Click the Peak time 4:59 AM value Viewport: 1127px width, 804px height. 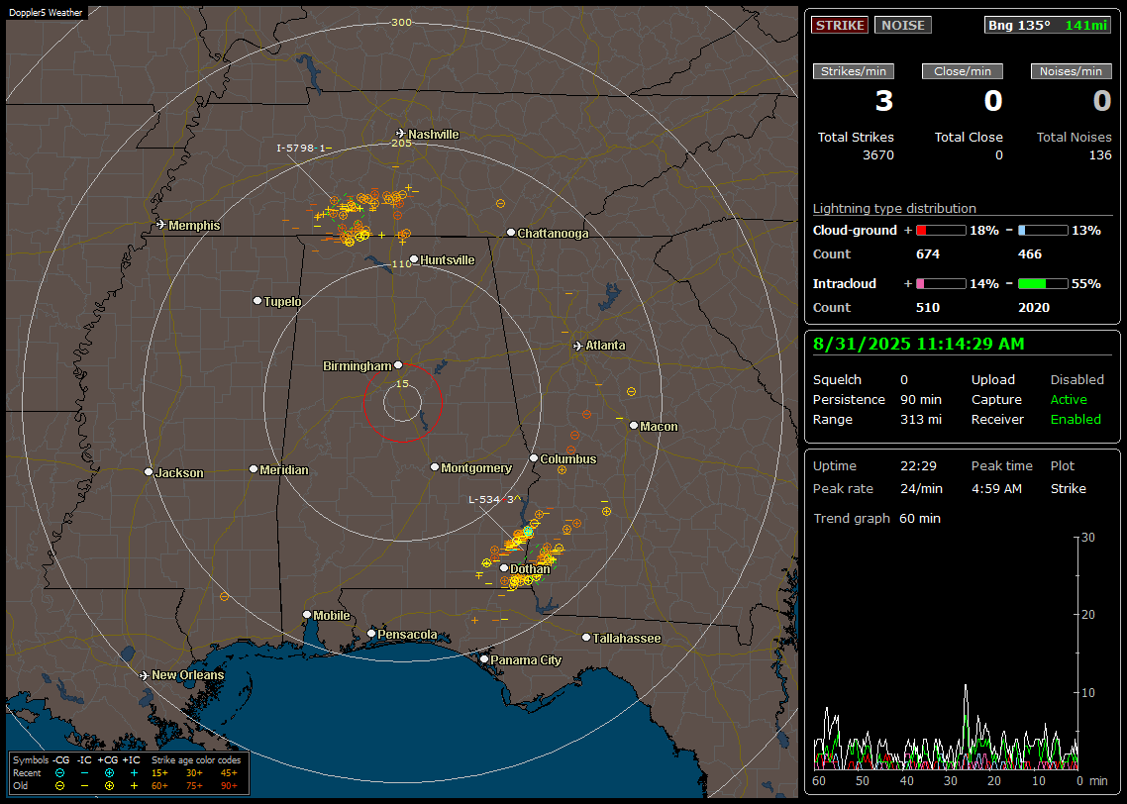pyautogui.click(x=996, y=488)
